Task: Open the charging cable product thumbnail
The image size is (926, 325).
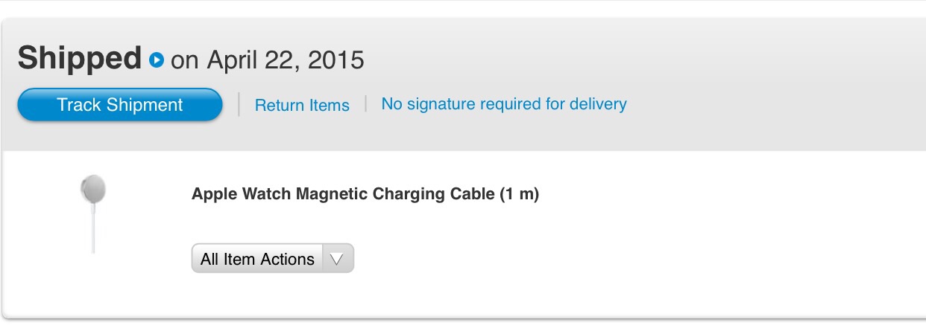Action: (x=93, y=214)
